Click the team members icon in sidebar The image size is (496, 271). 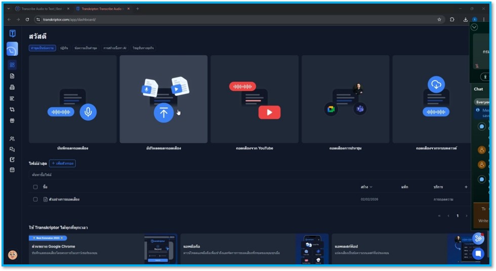[12, 139]
